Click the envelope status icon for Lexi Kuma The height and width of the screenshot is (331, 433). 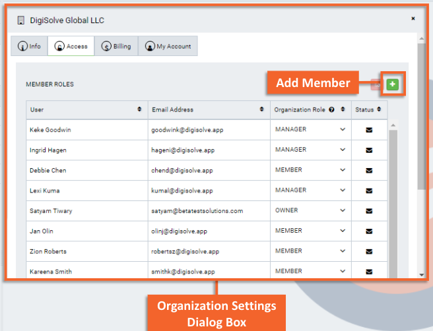click(x=369, y=191)
